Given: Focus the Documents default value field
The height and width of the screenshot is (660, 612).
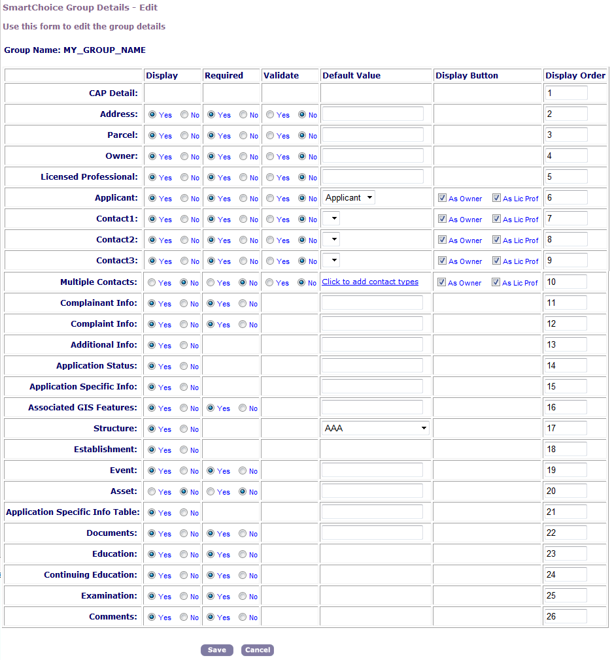Looking at the screenshot, I should point(372,533).
